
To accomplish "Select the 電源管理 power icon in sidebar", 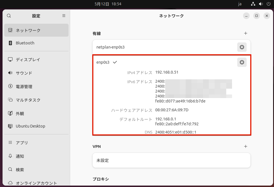I will point(10,86).
